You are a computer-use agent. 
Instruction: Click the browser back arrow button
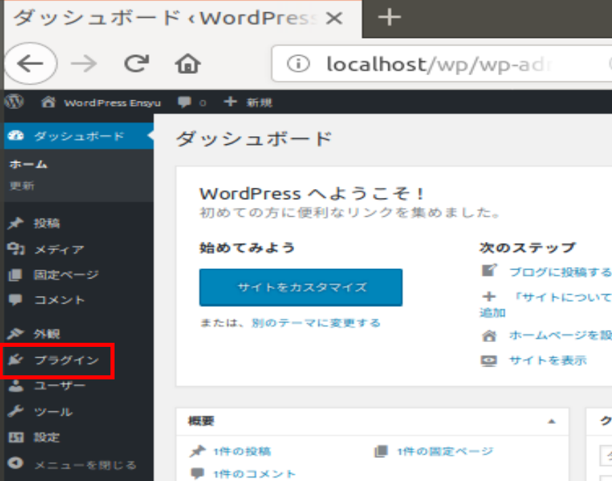pos(30,63)
